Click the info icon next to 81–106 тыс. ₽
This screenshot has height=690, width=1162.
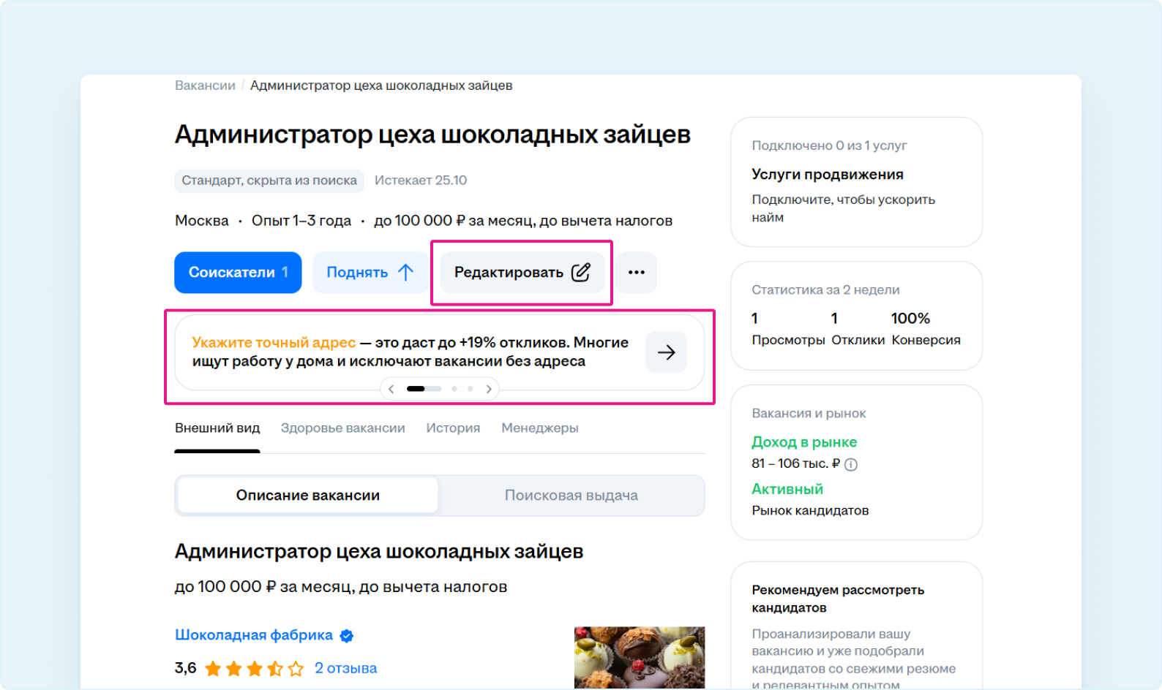(x=851, y=464)
